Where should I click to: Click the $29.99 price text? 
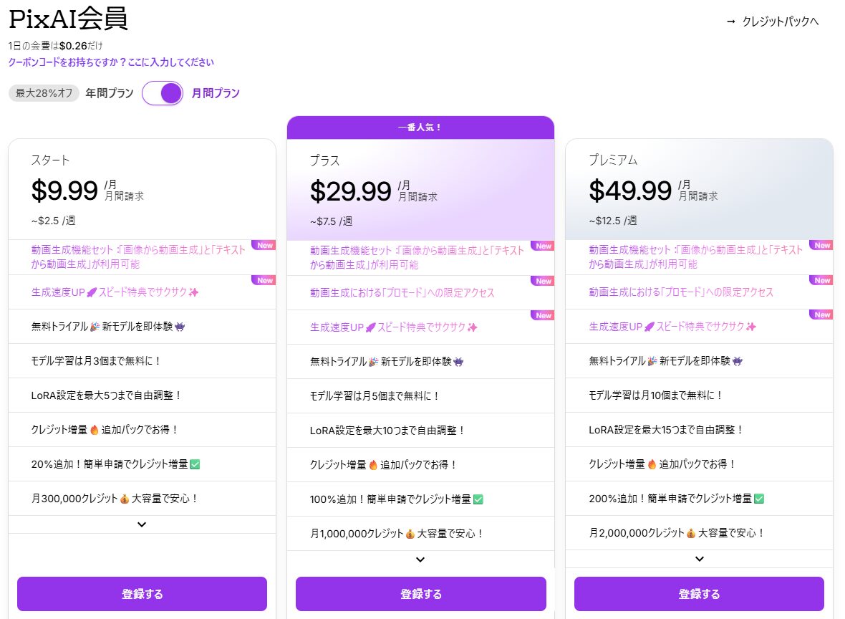(351, 191)
